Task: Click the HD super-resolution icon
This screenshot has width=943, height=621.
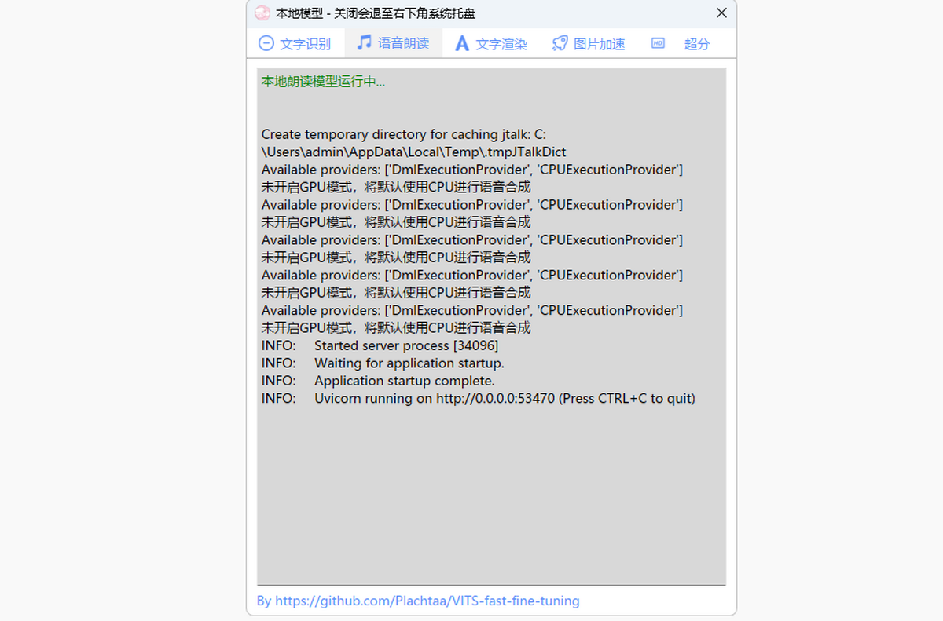Action: [659, 44]
